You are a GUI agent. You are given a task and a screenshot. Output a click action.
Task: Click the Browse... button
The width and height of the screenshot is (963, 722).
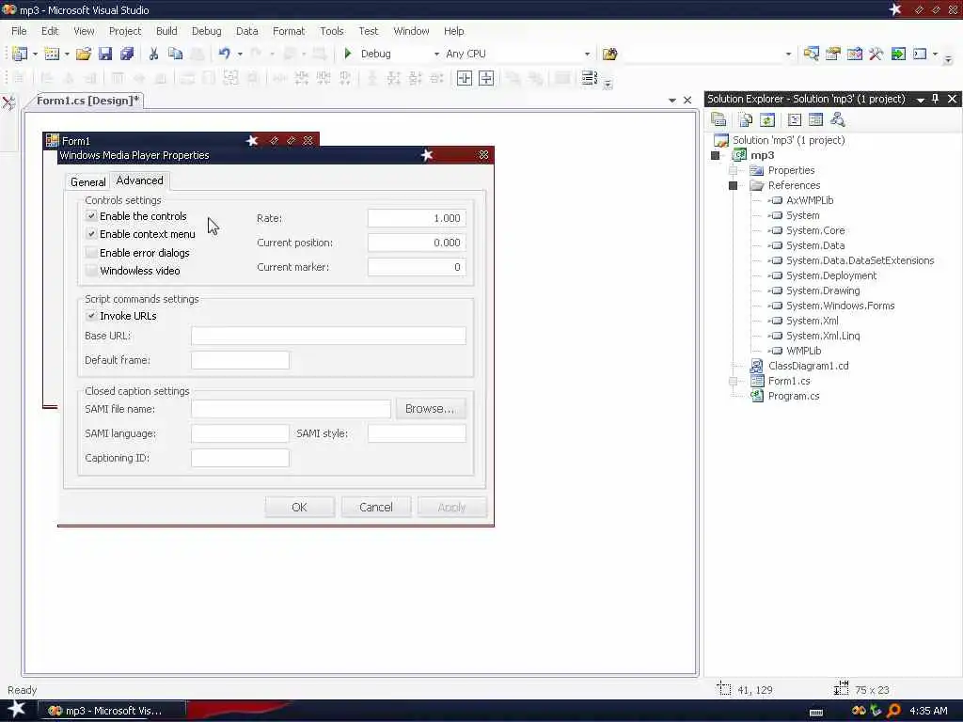[x=430, y=409]
